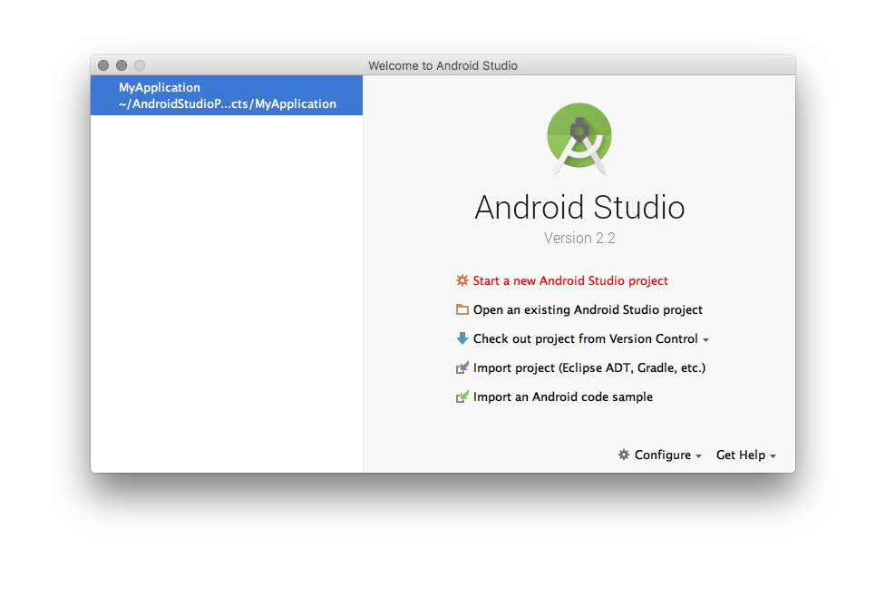
Task: Click the ~/AndroidStudioP...cts/MyApplication path
Action: pyautogui.click(x=228, y=104)
